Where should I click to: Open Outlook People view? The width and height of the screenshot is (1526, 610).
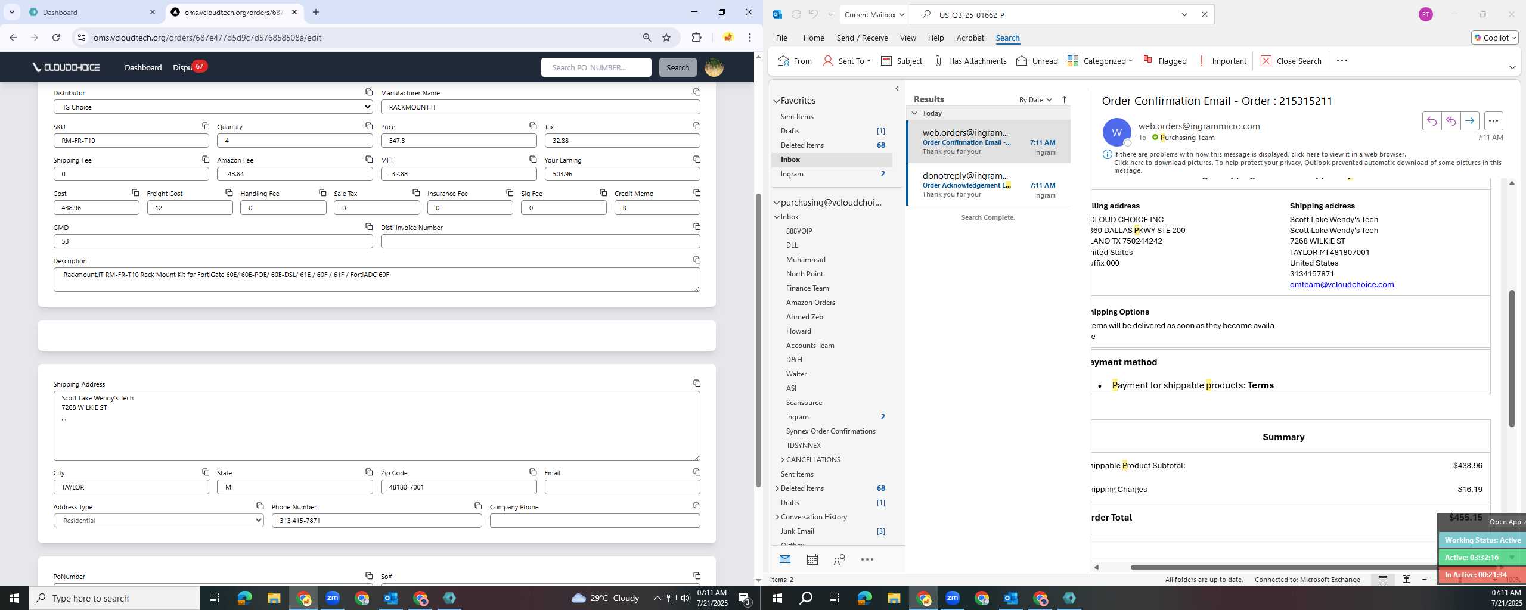839,559
